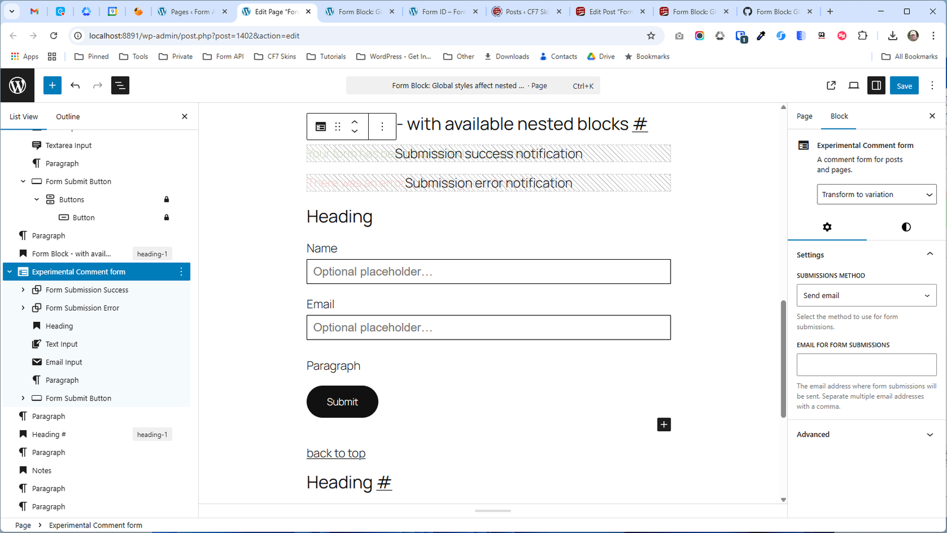Image resolution: width=947 pixels, height=533 pixels.
Task: Open the Transform to variation dropdown
Action: [876, 195]
